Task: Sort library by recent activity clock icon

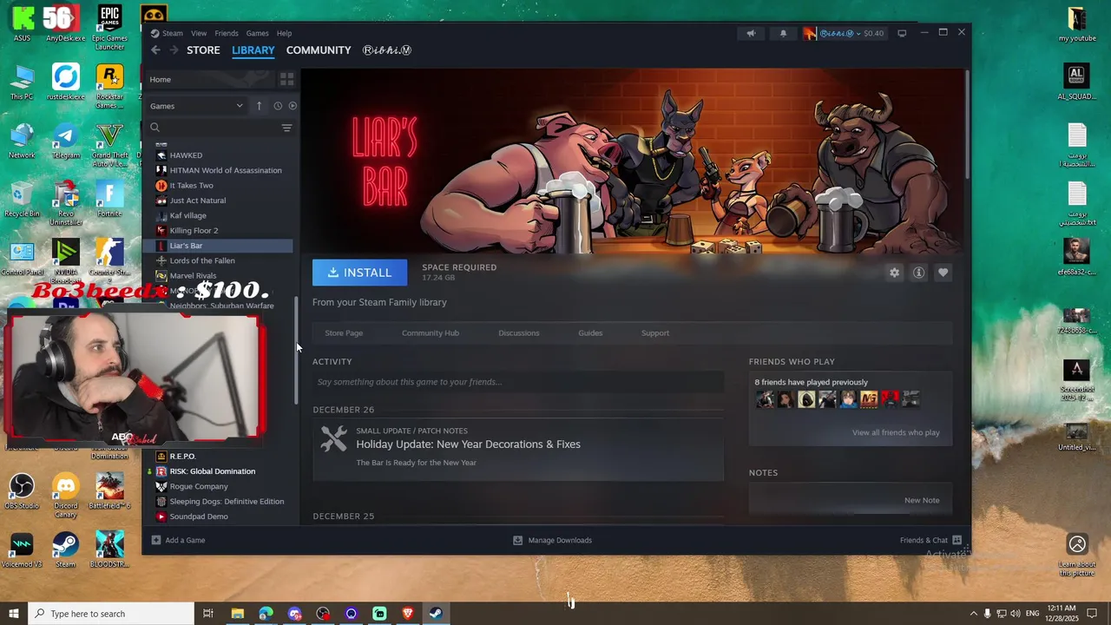Action: click(x=278, y=106)
